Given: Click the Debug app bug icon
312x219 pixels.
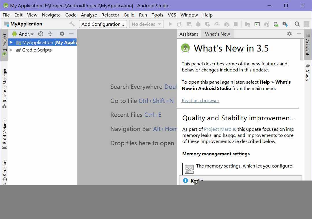Looking at the screenshot, I should 198,24.
